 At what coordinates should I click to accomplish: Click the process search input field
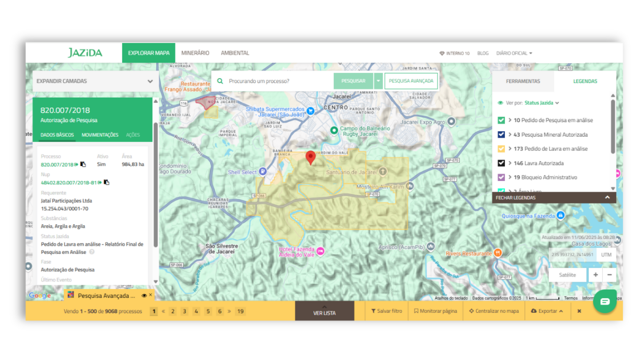click(278, 81)
